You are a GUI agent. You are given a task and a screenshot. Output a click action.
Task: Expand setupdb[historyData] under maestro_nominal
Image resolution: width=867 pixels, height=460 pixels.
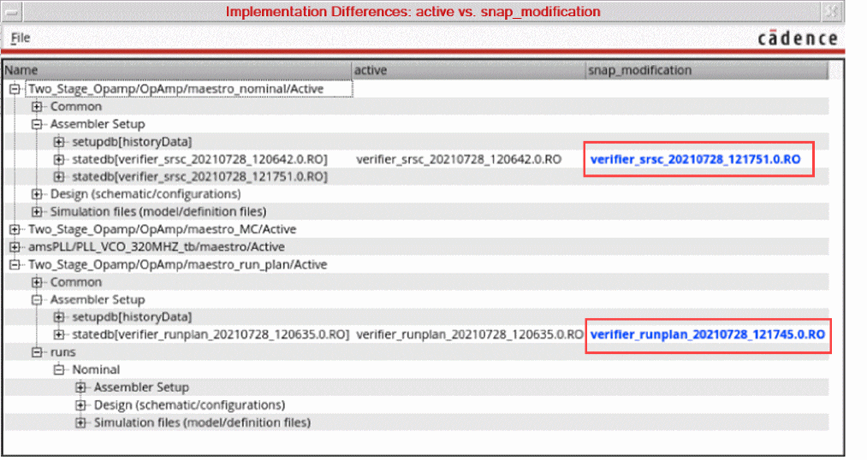point(58,142)
